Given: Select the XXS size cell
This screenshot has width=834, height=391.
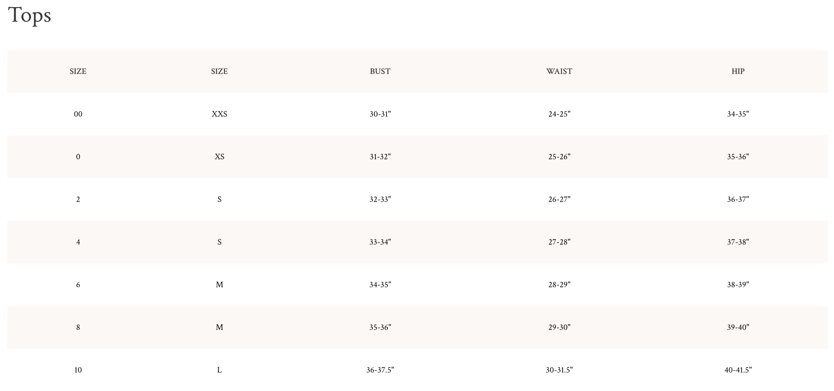Looking at the screenshot, I should (219, 114).
